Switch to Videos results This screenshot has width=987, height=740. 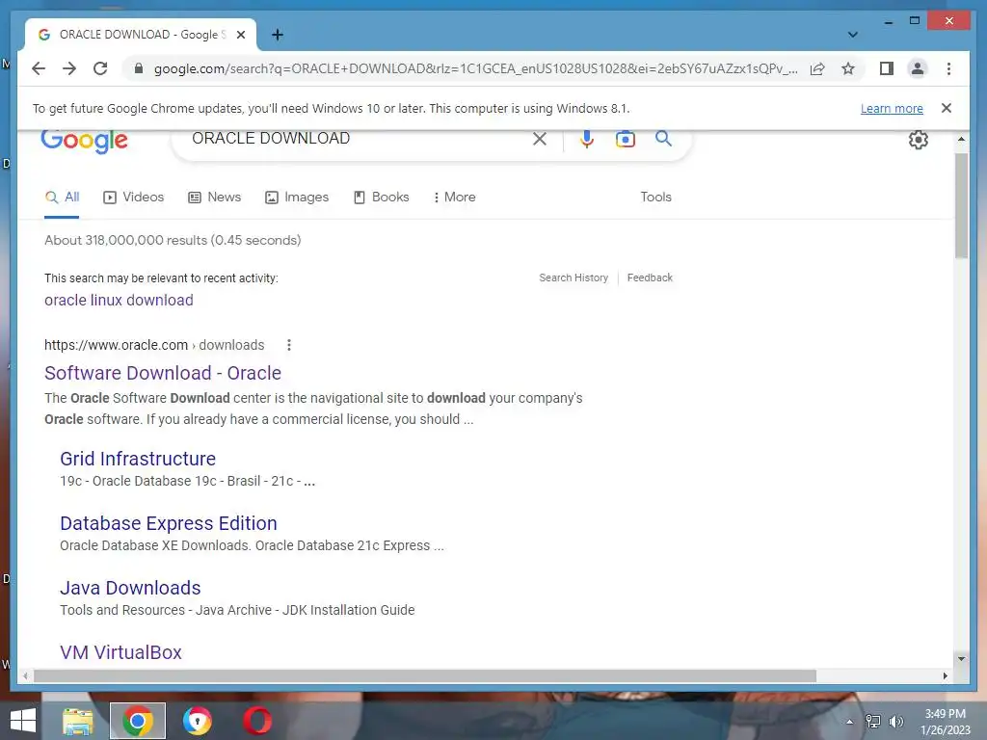(x=133, y=198)
